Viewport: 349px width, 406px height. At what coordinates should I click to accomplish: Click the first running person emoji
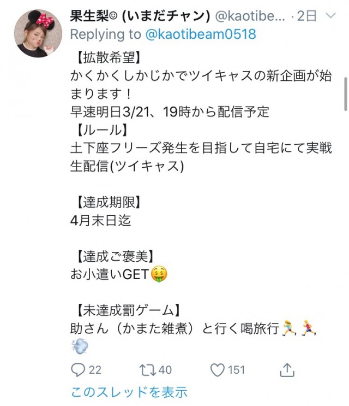(x=288, y=328)
